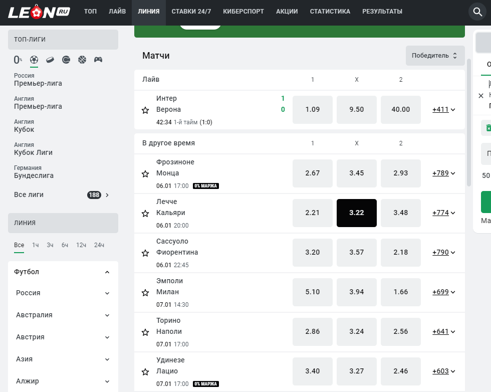The width and height of the screenshot is (491, 392).
Task: Favorite the Эмполи – Милан match
Action: [x=145, y=293]
